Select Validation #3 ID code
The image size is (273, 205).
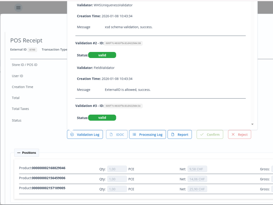(124, 106)
